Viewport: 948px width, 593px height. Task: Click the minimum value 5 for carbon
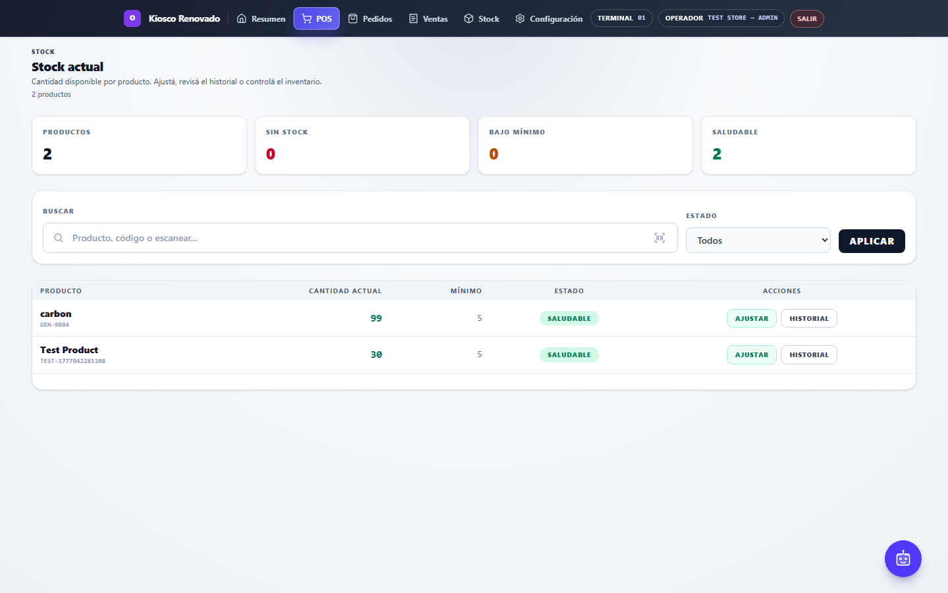tap(479, 318)
